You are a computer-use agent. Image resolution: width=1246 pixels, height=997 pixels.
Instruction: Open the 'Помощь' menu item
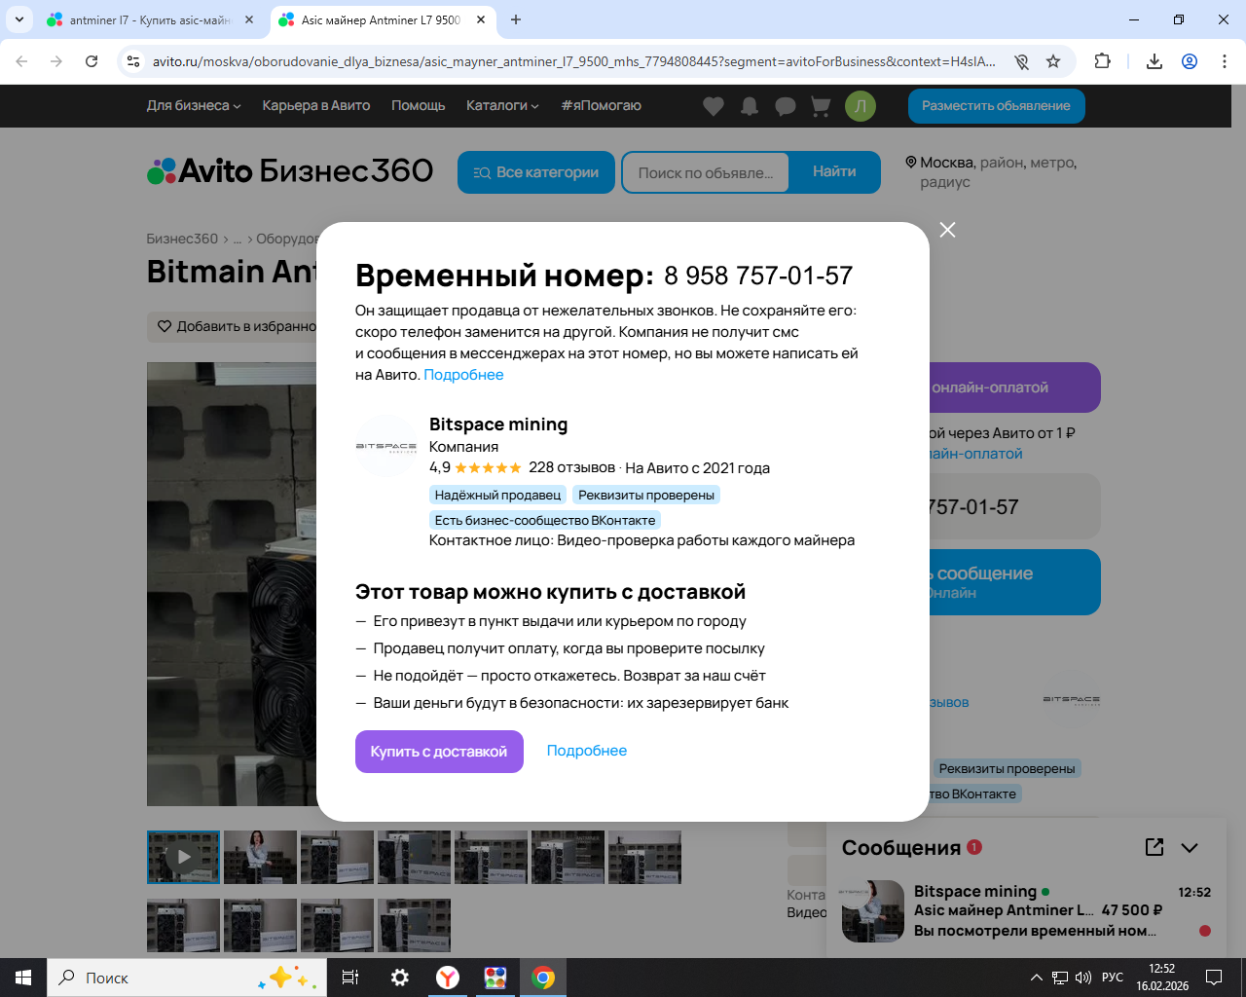coord(419,105)
